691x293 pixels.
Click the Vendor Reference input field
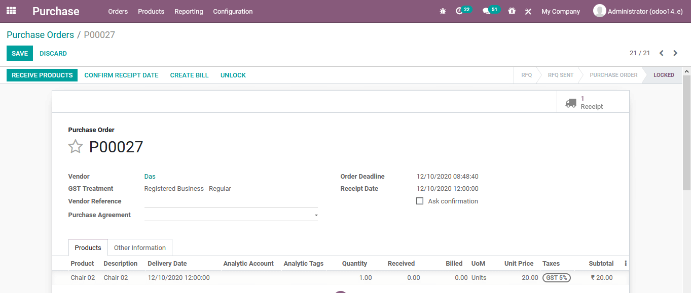[231, 201]
